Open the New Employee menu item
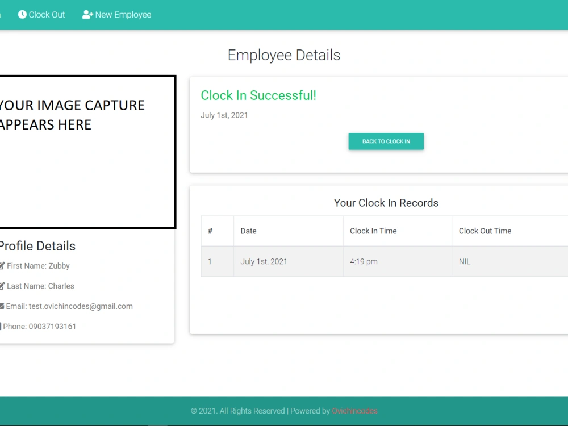568x426 pixels. (x=116, y=15)
